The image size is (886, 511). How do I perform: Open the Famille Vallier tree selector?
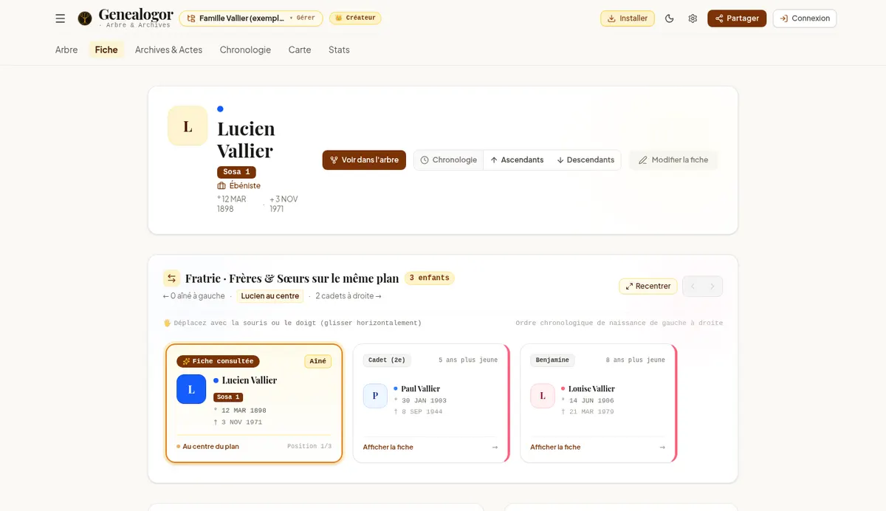250,18
